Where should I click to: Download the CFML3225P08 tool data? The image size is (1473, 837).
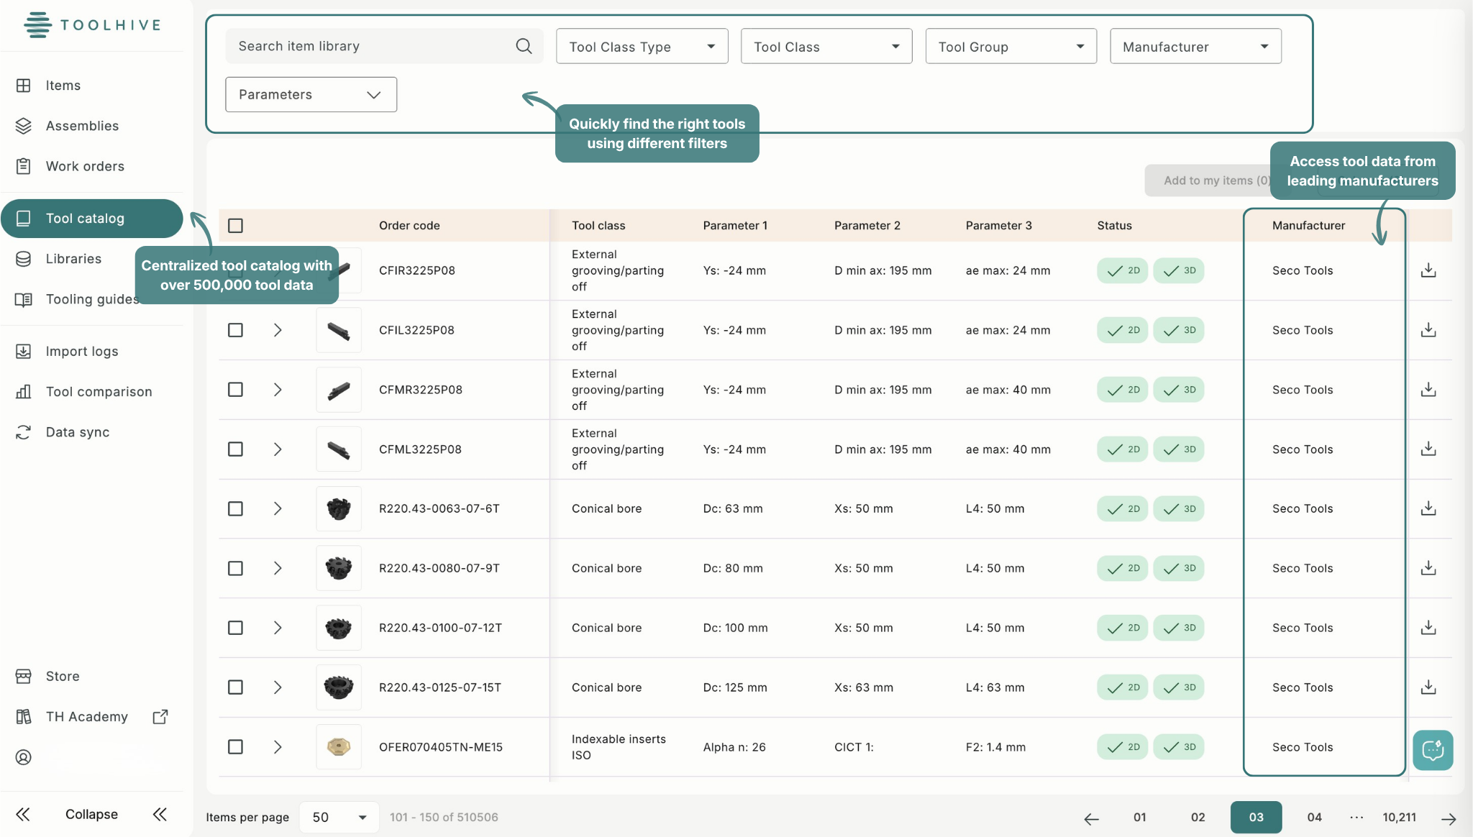pyautogui.click(x=1428, y=449)
